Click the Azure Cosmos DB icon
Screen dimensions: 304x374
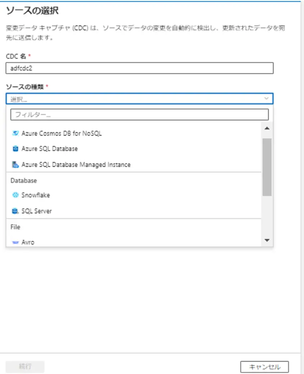[15, 133]
